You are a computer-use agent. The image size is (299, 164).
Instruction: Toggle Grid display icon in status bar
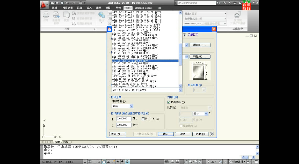[x=90, y=162]
